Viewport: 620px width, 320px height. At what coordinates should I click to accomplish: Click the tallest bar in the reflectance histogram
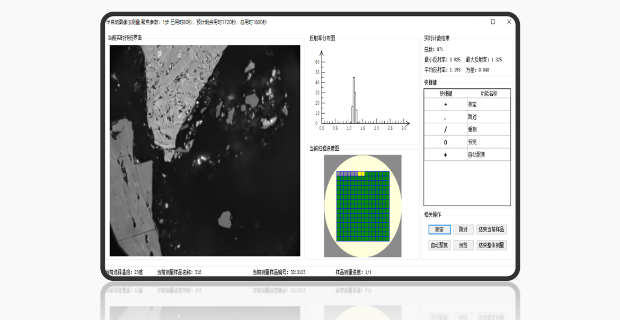pos(354,100)
